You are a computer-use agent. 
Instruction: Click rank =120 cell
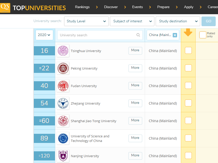(44, 156)
